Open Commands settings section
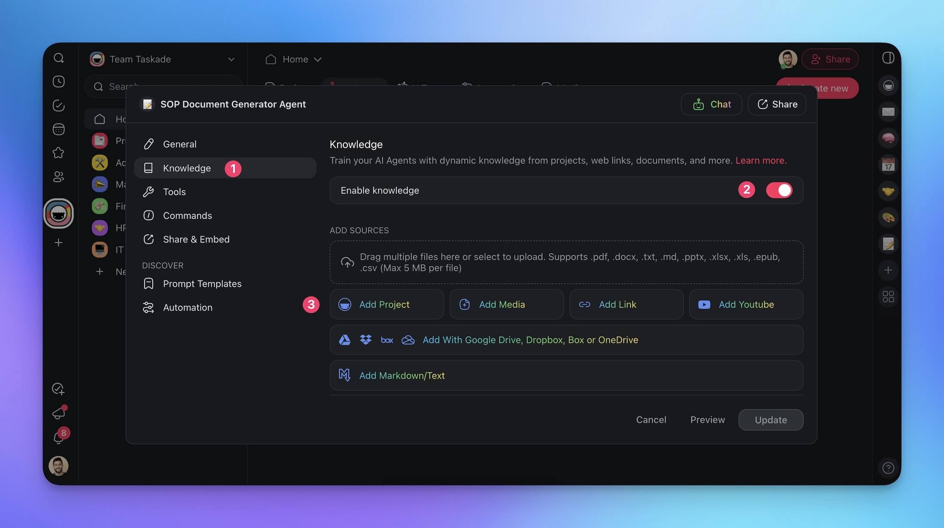Viewport: 944px width, 528px height. (x=187, y=215)
